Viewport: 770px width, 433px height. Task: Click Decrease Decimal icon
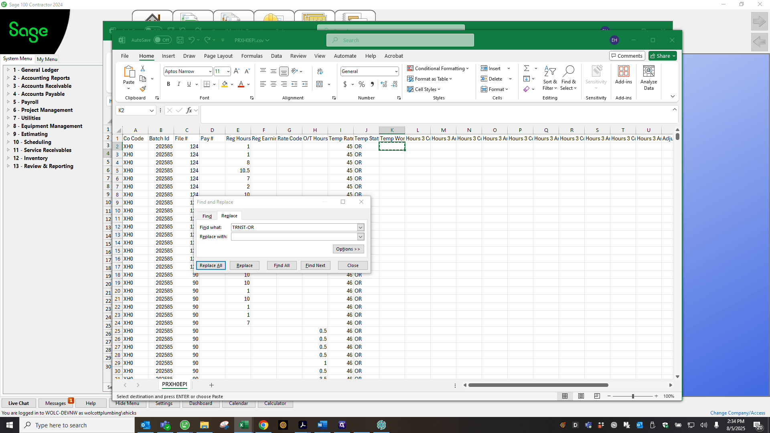click(x=394, y=84)
